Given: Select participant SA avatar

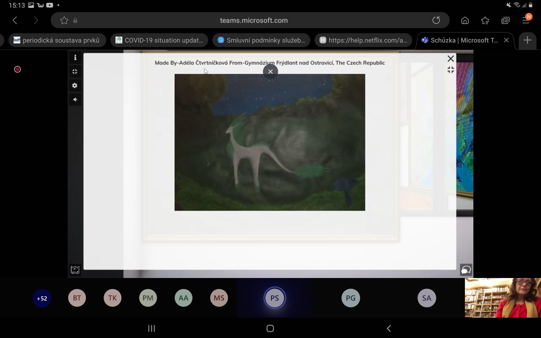Looking at the screenshot, I should coord(427,298).
